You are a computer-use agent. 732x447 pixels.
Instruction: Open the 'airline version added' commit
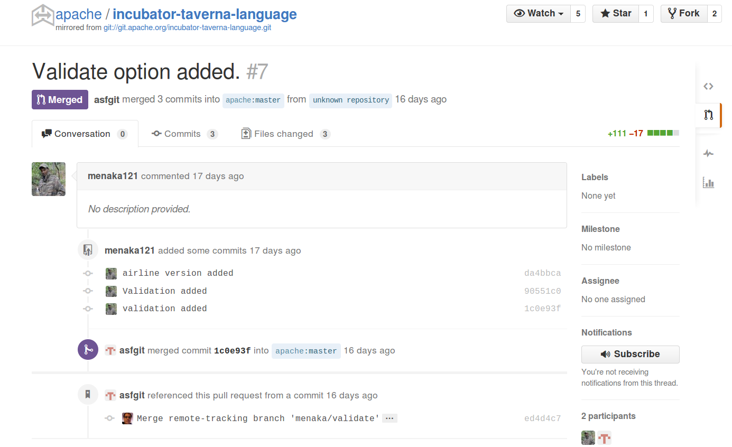click(178, 273)
